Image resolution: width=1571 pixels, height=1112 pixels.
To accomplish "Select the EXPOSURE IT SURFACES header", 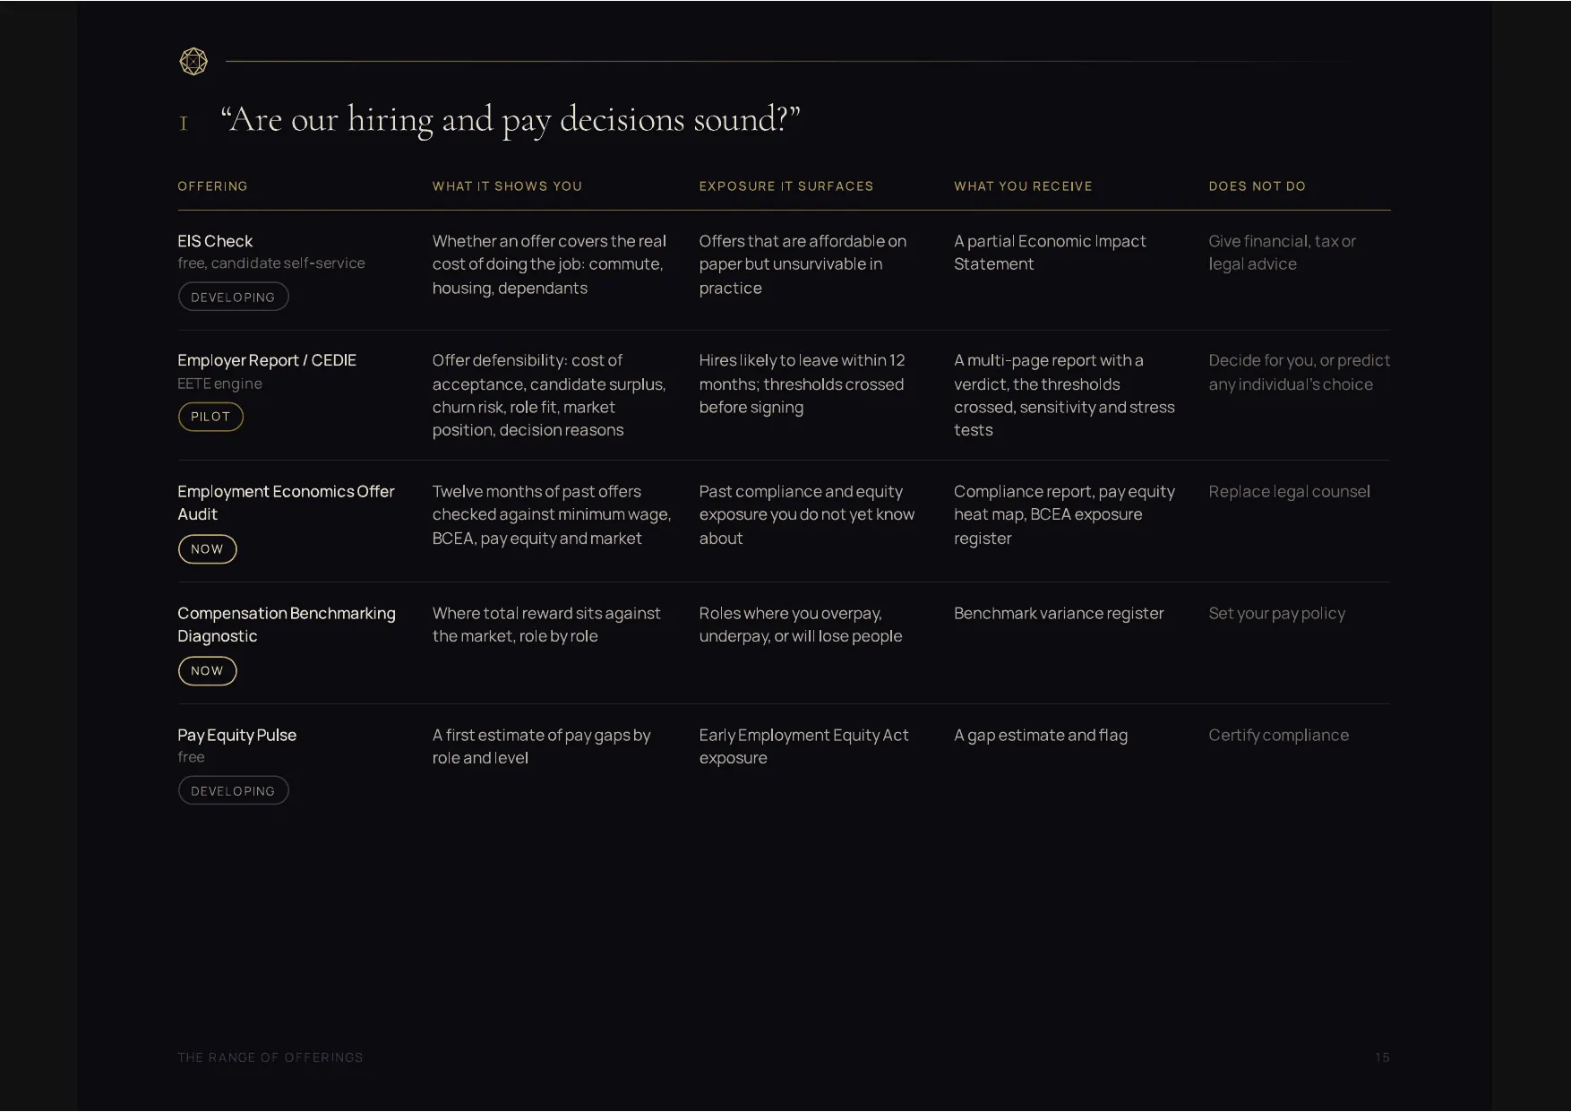I will pyautogui.click(x=786, y=186).
